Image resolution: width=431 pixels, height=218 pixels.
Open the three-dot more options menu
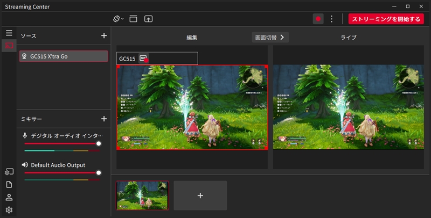(332, 19)
